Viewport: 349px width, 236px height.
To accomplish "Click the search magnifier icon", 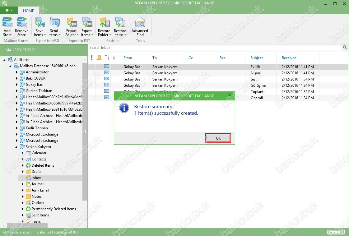I will (345, 47).
